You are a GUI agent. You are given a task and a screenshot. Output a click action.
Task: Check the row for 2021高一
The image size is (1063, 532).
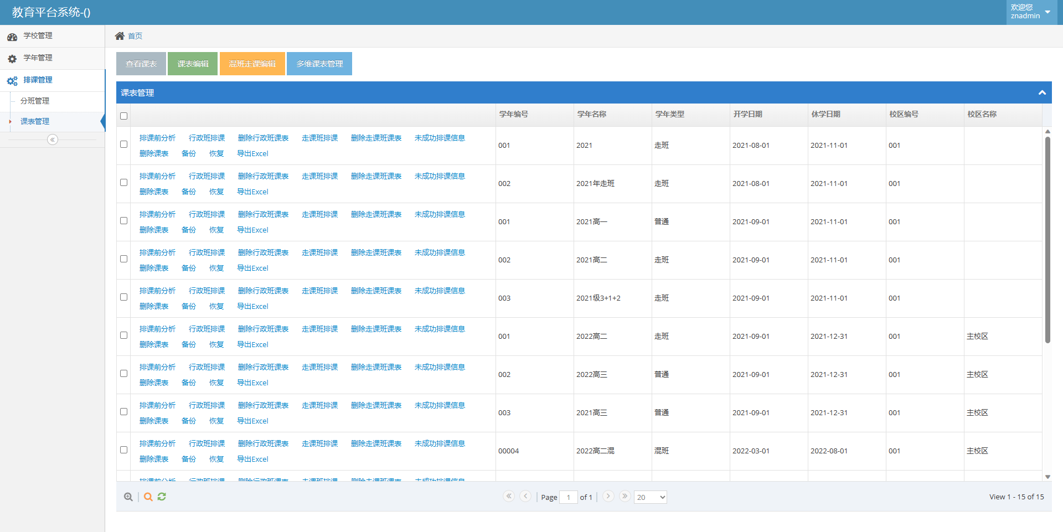click(124, 220)
